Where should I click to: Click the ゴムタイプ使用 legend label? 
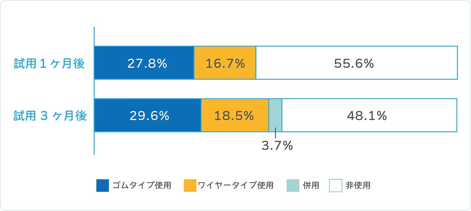pos(142,185)
